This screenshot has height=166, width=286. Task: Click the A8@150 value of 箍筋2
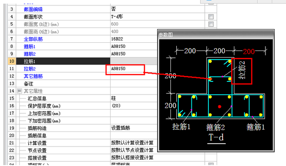[118, 54]
